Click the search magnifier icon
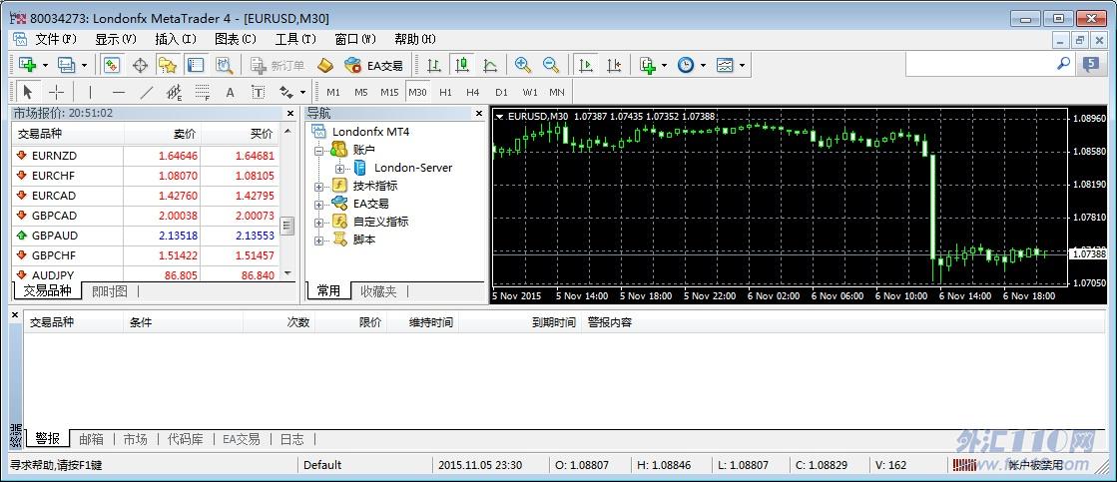The height and width of the screenshot is (482, 1117). coord(1063,64)
